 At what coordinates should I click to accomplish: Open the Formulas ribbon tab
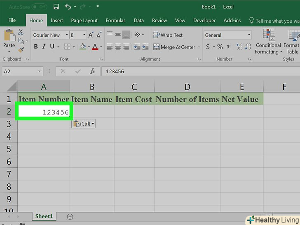[x=116, y=20]
